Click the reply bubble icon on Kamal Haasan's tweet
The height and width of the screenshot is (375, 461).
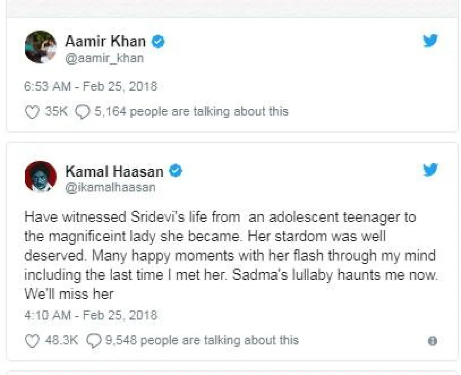click(94, 340)
